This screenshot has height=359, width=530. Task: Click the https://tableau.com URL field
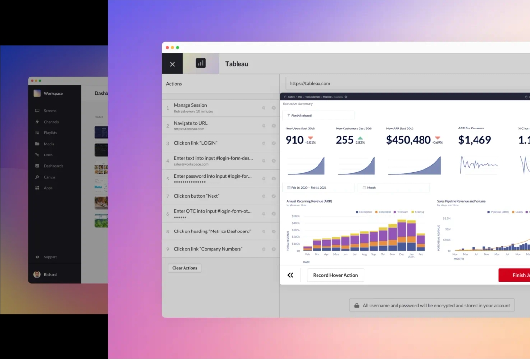click(x=407, y=83)
